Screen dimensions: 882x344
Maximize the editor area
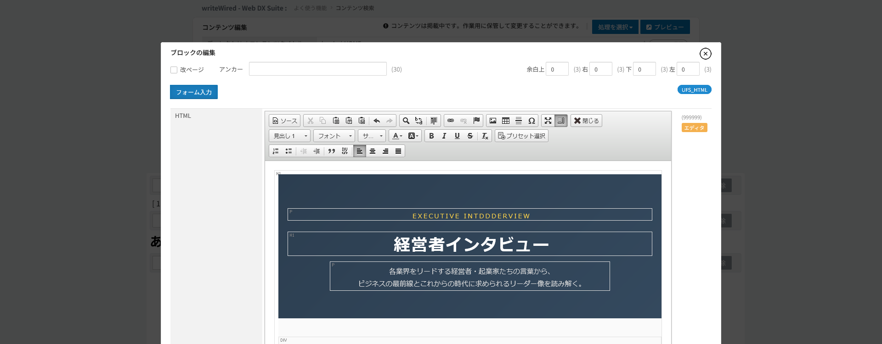click(x=548, y=121)
